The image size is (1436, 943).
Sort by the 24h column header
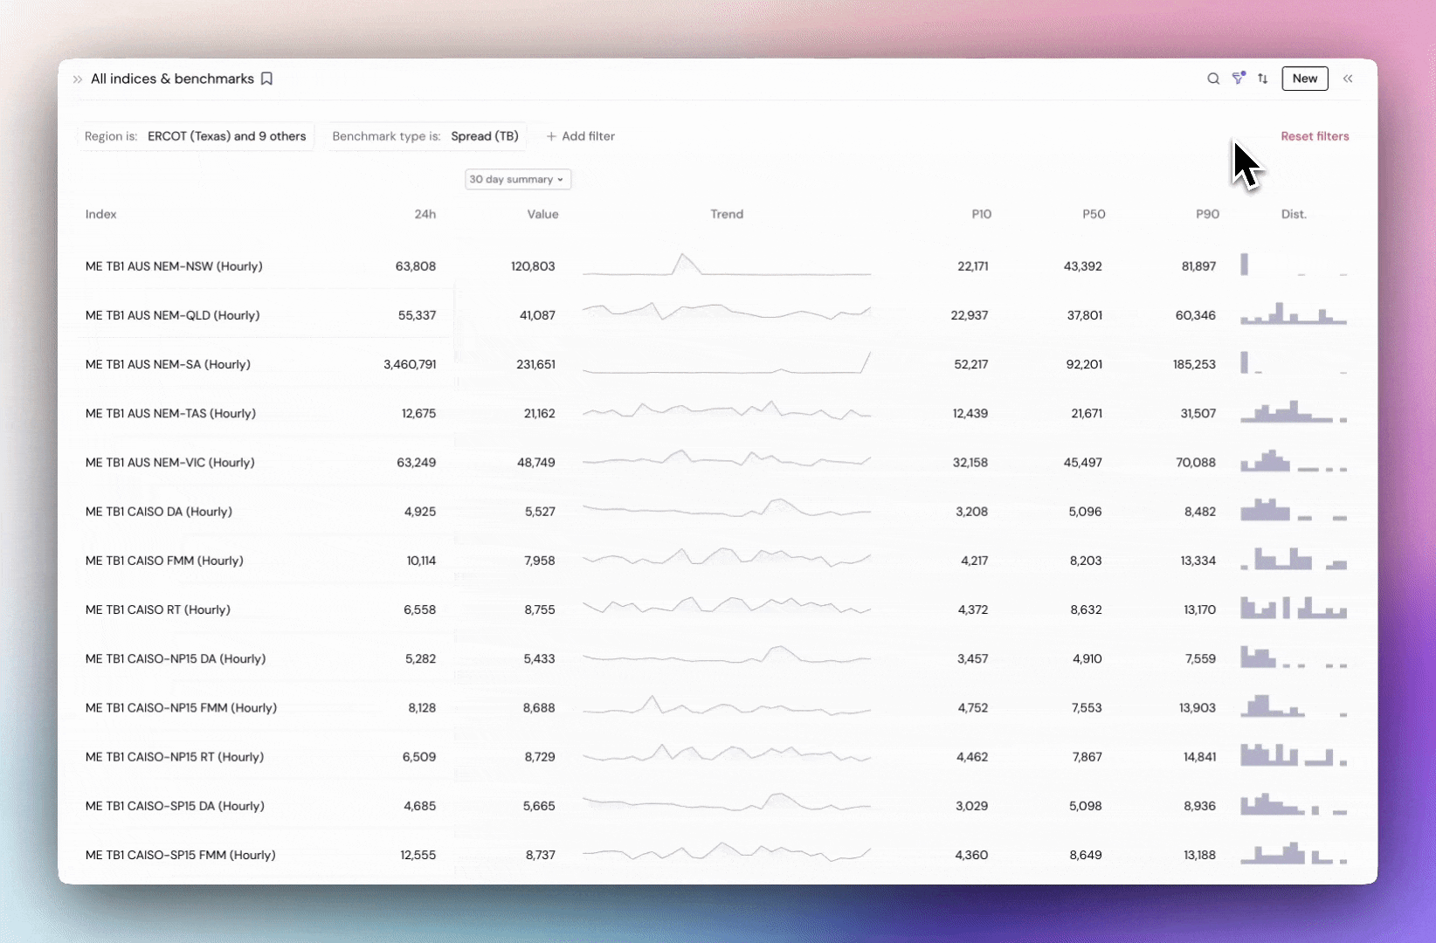[x=425, y=214]
